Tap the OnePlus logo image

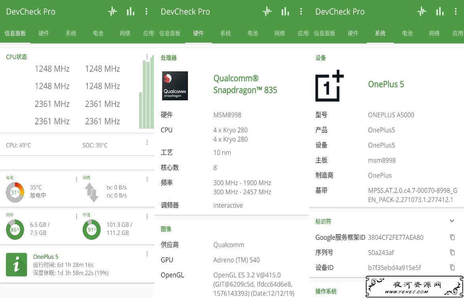click(x=330, y=86)
